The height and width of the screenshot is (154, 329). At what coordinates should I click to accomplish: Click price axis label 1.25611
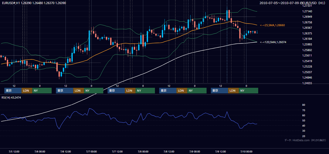tap(308, 55)
